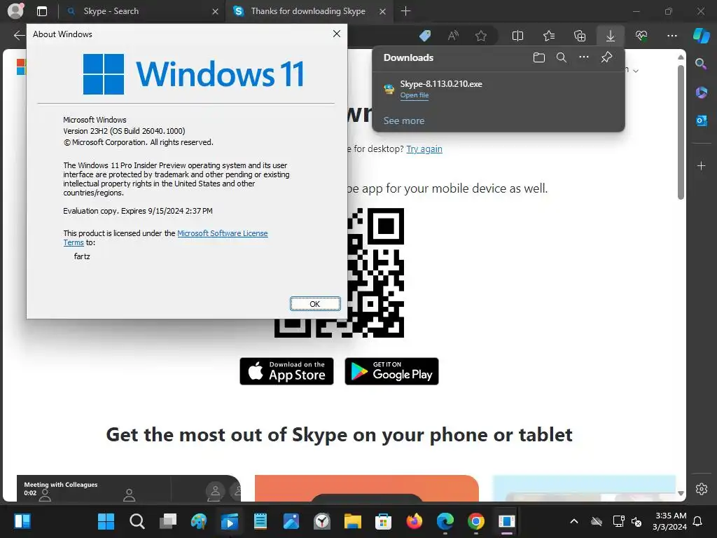The width and height of the screenshot is (717, 538).
Task: Open Copilot icon in Edge
Action: pyautogui.click(x=701, y=35)
